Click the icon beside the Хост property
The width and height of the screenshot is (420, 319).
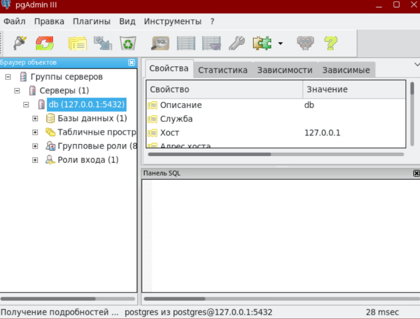(152, 133)
